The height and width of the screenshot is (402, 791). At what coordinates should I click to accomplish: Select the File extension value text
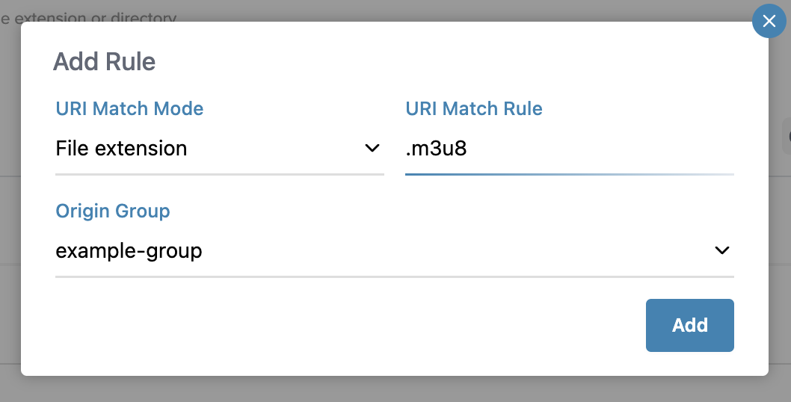[121, 149]
